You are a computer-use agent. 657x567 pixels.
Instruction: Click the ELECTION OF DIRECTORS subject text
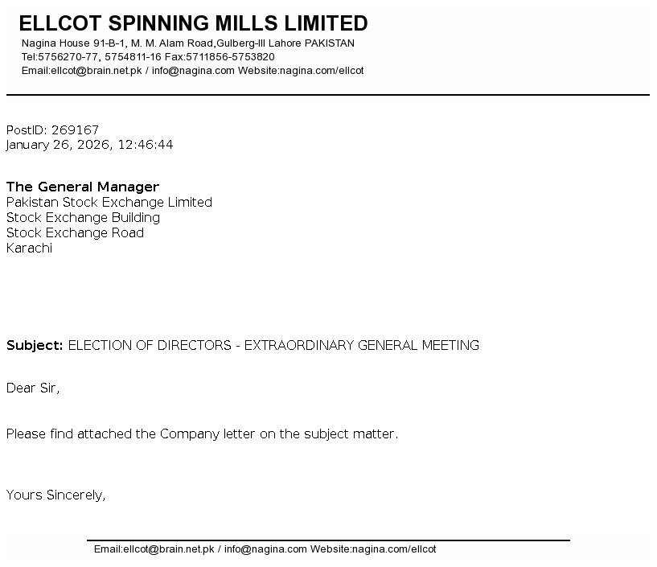[x=273, y=346]
